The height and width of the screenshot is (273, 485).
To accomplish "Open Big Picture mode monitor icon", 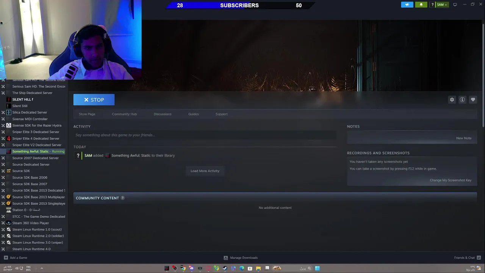I will pos(455,5).
